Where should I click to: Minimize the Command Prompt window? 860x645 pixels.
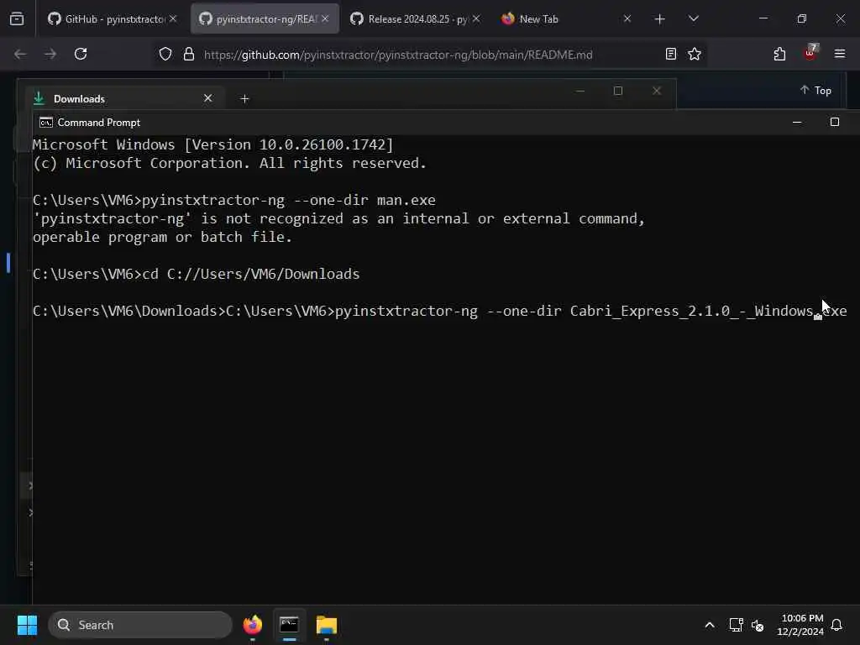click(x=797, y=123)
